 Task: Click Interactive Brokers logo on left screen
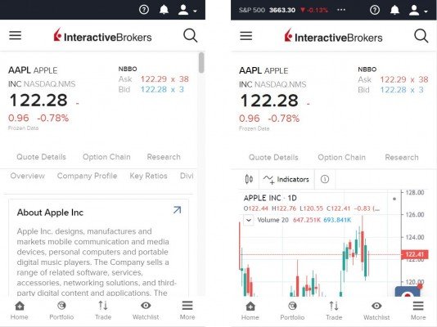point(102,36)
